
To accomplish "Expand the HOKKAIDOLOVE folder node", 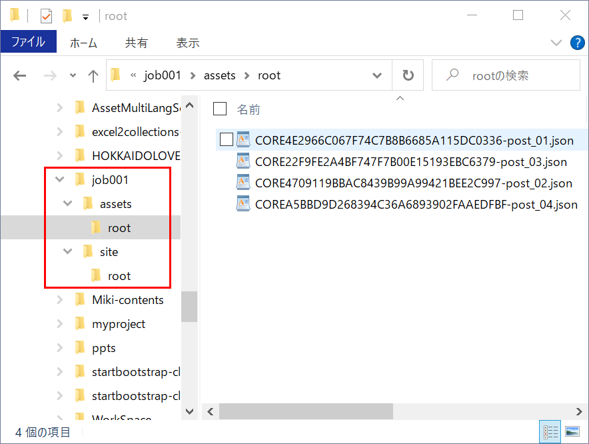I will point(60,155).
